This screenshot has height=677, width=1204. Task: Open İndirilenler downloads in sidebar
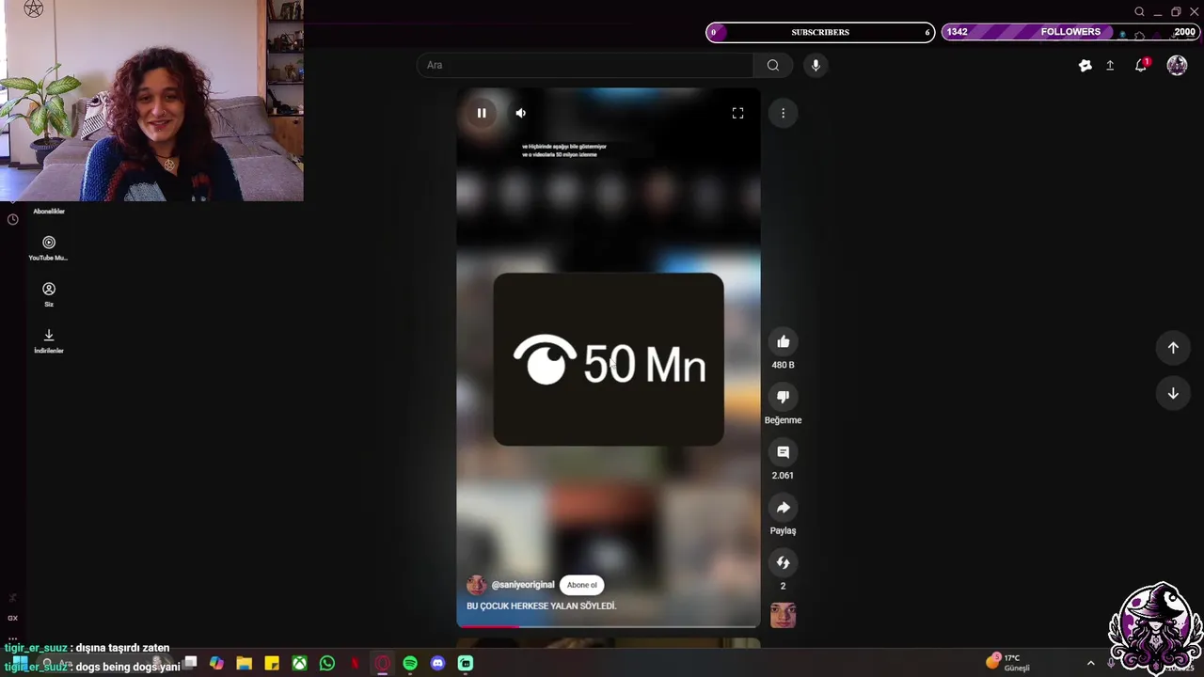point(49,340)
